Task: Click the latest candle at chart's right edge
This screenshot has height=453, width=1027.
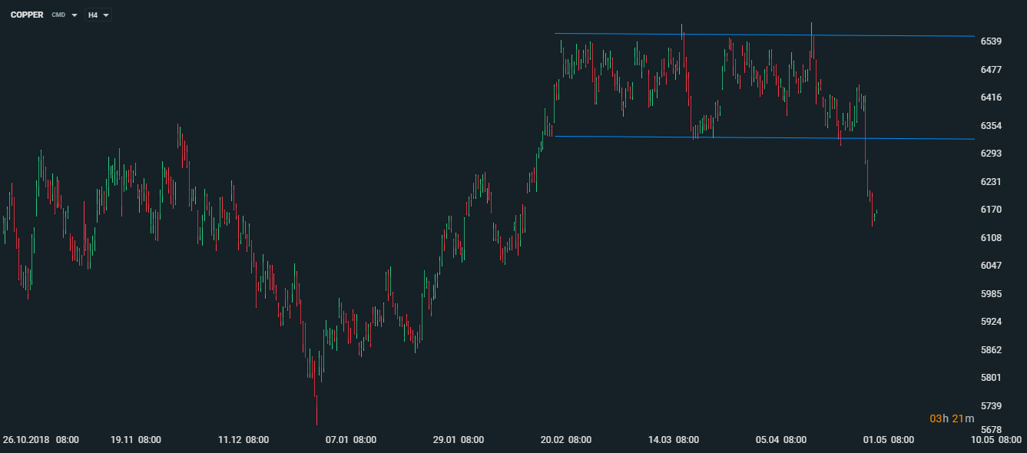Action: [876, 213]
